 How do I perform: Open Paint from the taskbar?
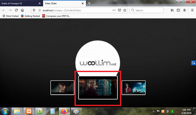[76, 111]
